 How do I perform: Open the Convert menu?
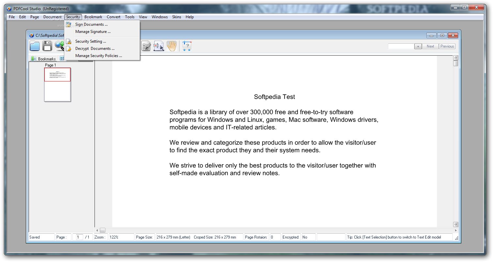[x=114, y=17]
